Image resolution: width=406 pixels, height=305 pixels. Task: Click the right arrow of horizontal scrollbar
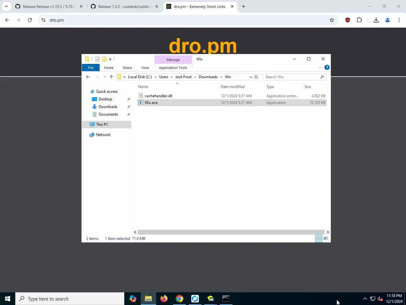[328, 232]
